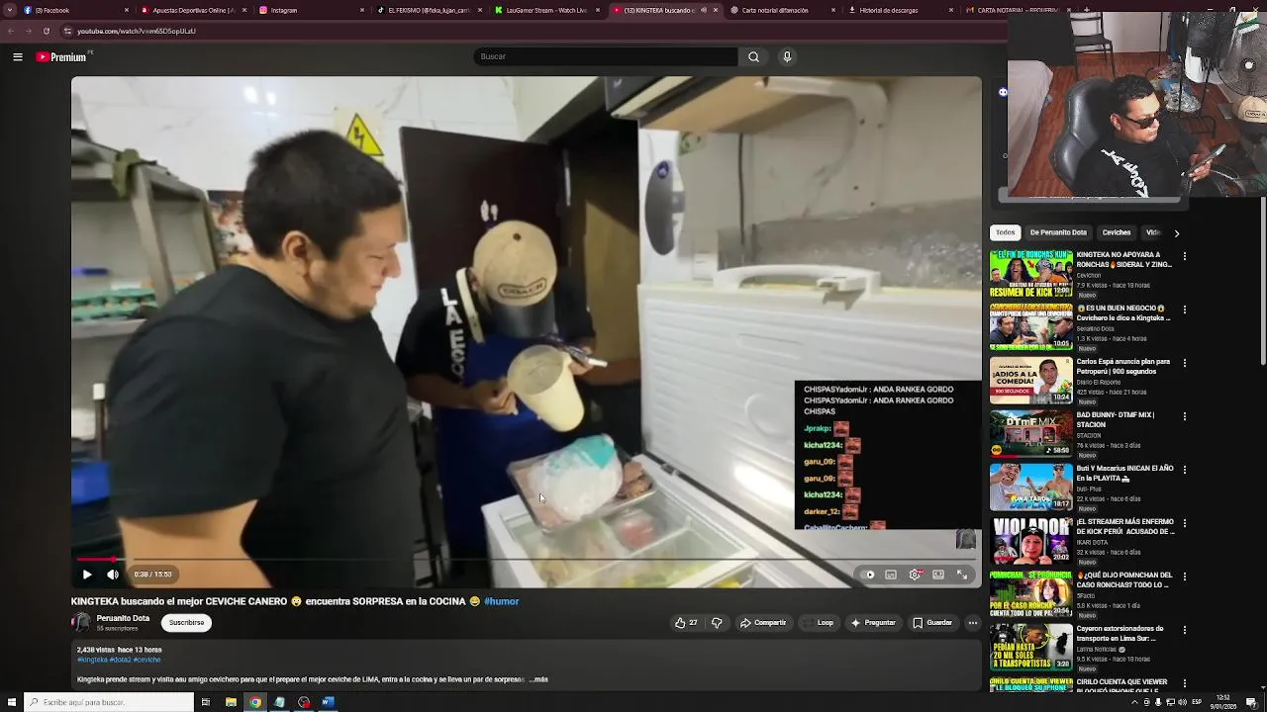The height and width of the screenshot is (712, 1267).
Task: Open more actions three-dot menu under video
Action: click(973, 623)
